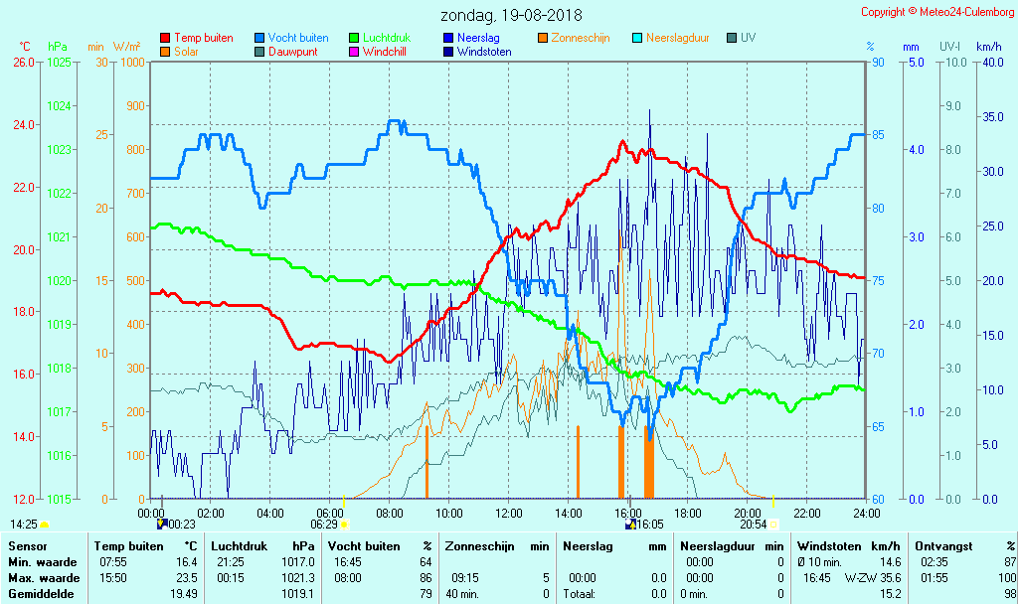The image size is (1020, 604).
Task: Click the sun icon beside 14:25
Action: pos(44,524)
